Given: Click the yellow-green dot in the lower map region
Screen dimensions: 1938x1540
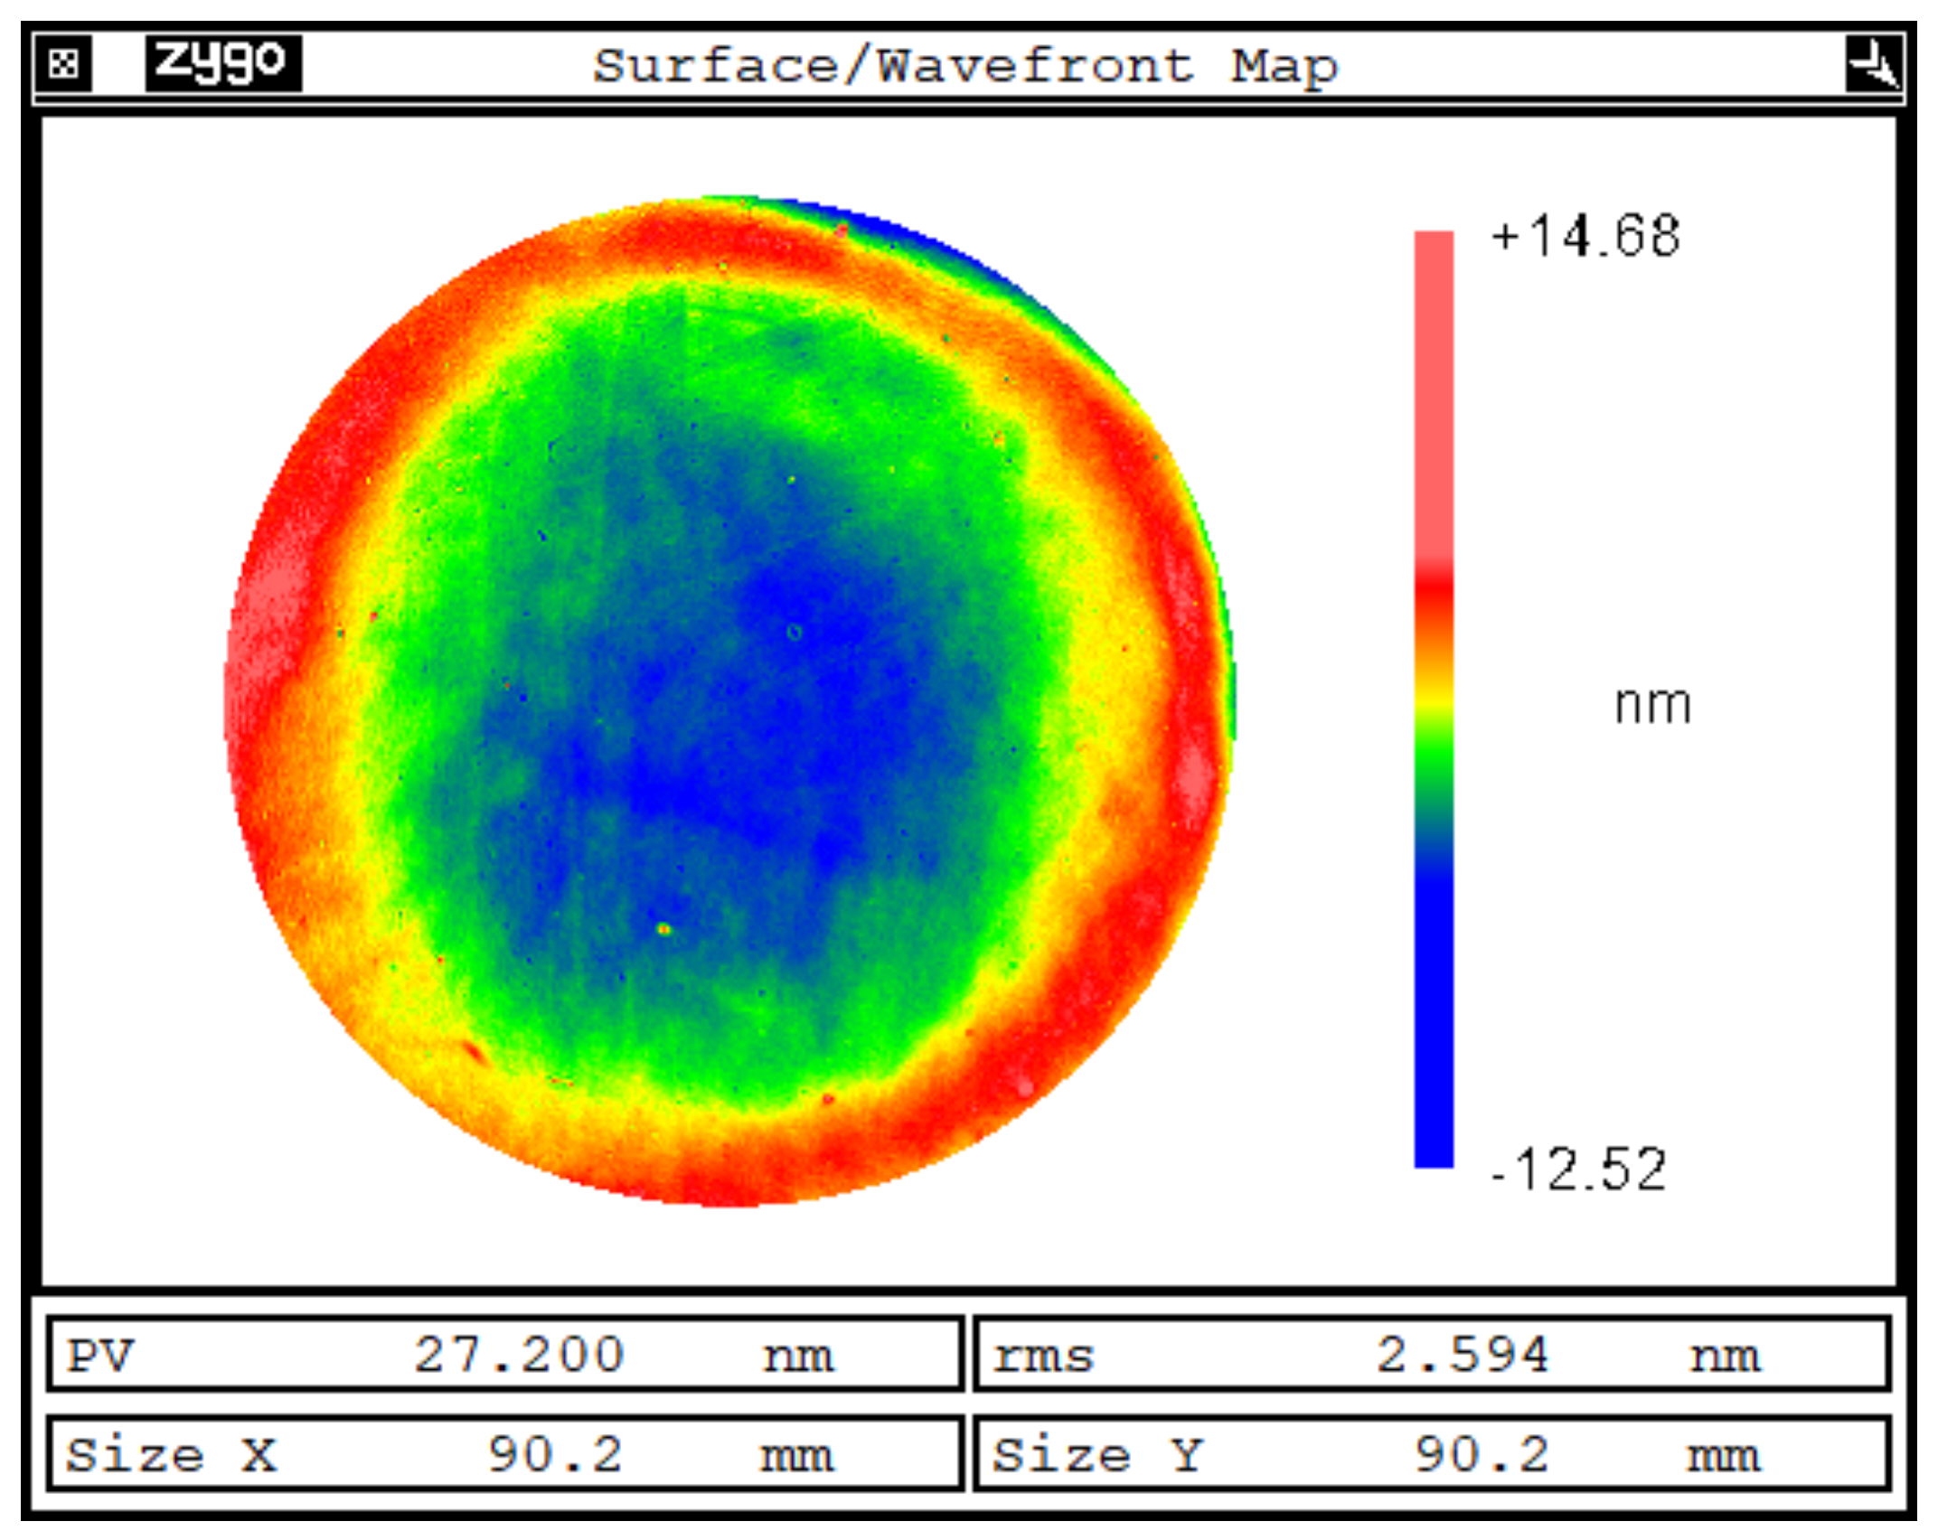Looking at the screenshot, I should pyautogui.click(x=663, y=929).
